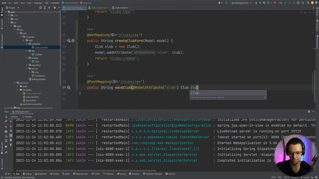Click the up arrow in Run console toolbar
Screen dimensions: 319x179
(x=11, y=121)
